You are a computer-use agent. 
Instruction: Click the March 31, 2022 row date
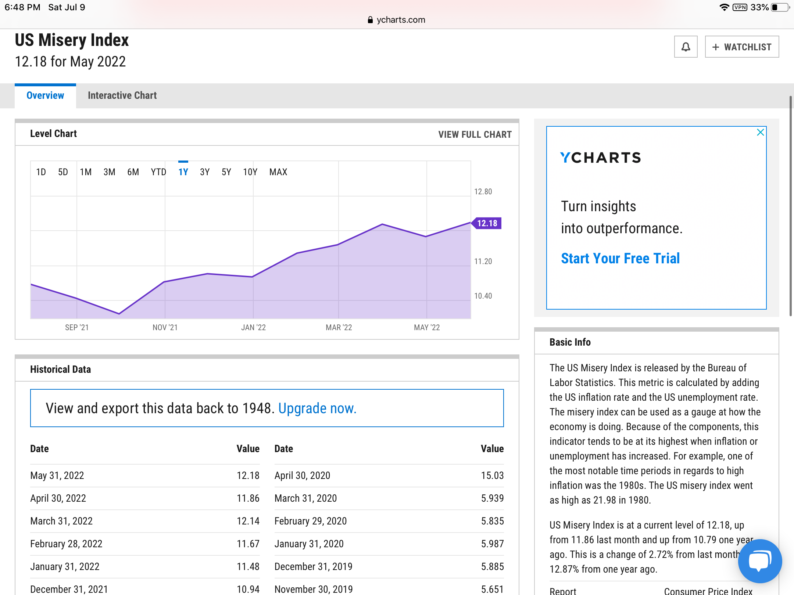pyautogui.click(x=61, y=521)
